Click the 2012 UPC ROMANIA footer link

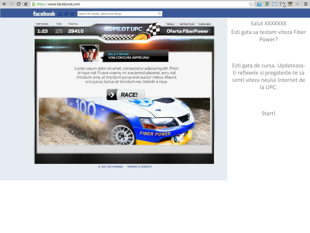tap(111, 167)
